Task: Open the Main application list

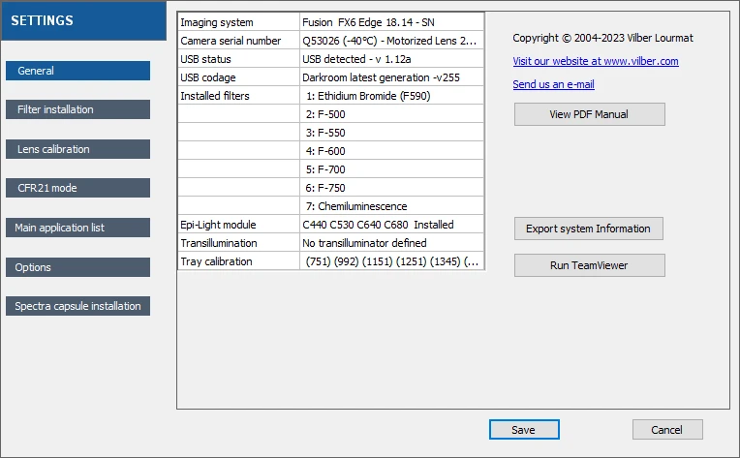Action: pos(77,228)
